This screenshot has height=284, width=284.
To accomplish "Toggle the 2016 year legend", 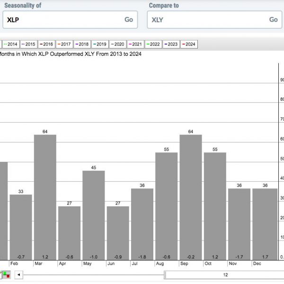I will (46, 44).
